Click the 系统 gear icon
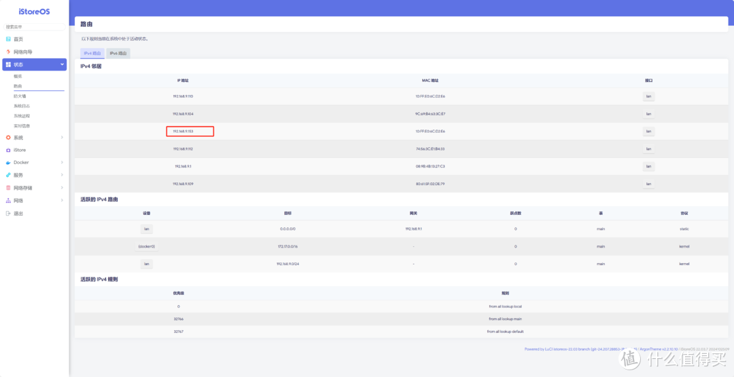 pyautogui.click(x=8, y=138)
